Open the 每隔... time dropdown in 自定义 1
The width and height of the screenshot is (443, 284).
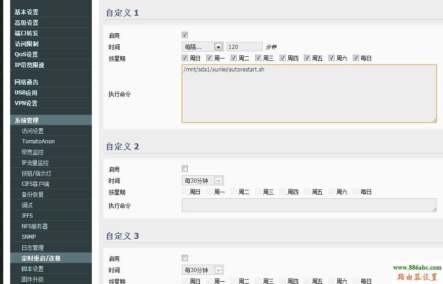click(x=203, y=46)
